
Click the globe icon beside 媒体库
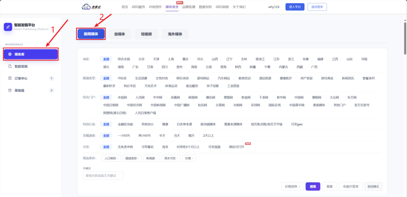point(10,54)
